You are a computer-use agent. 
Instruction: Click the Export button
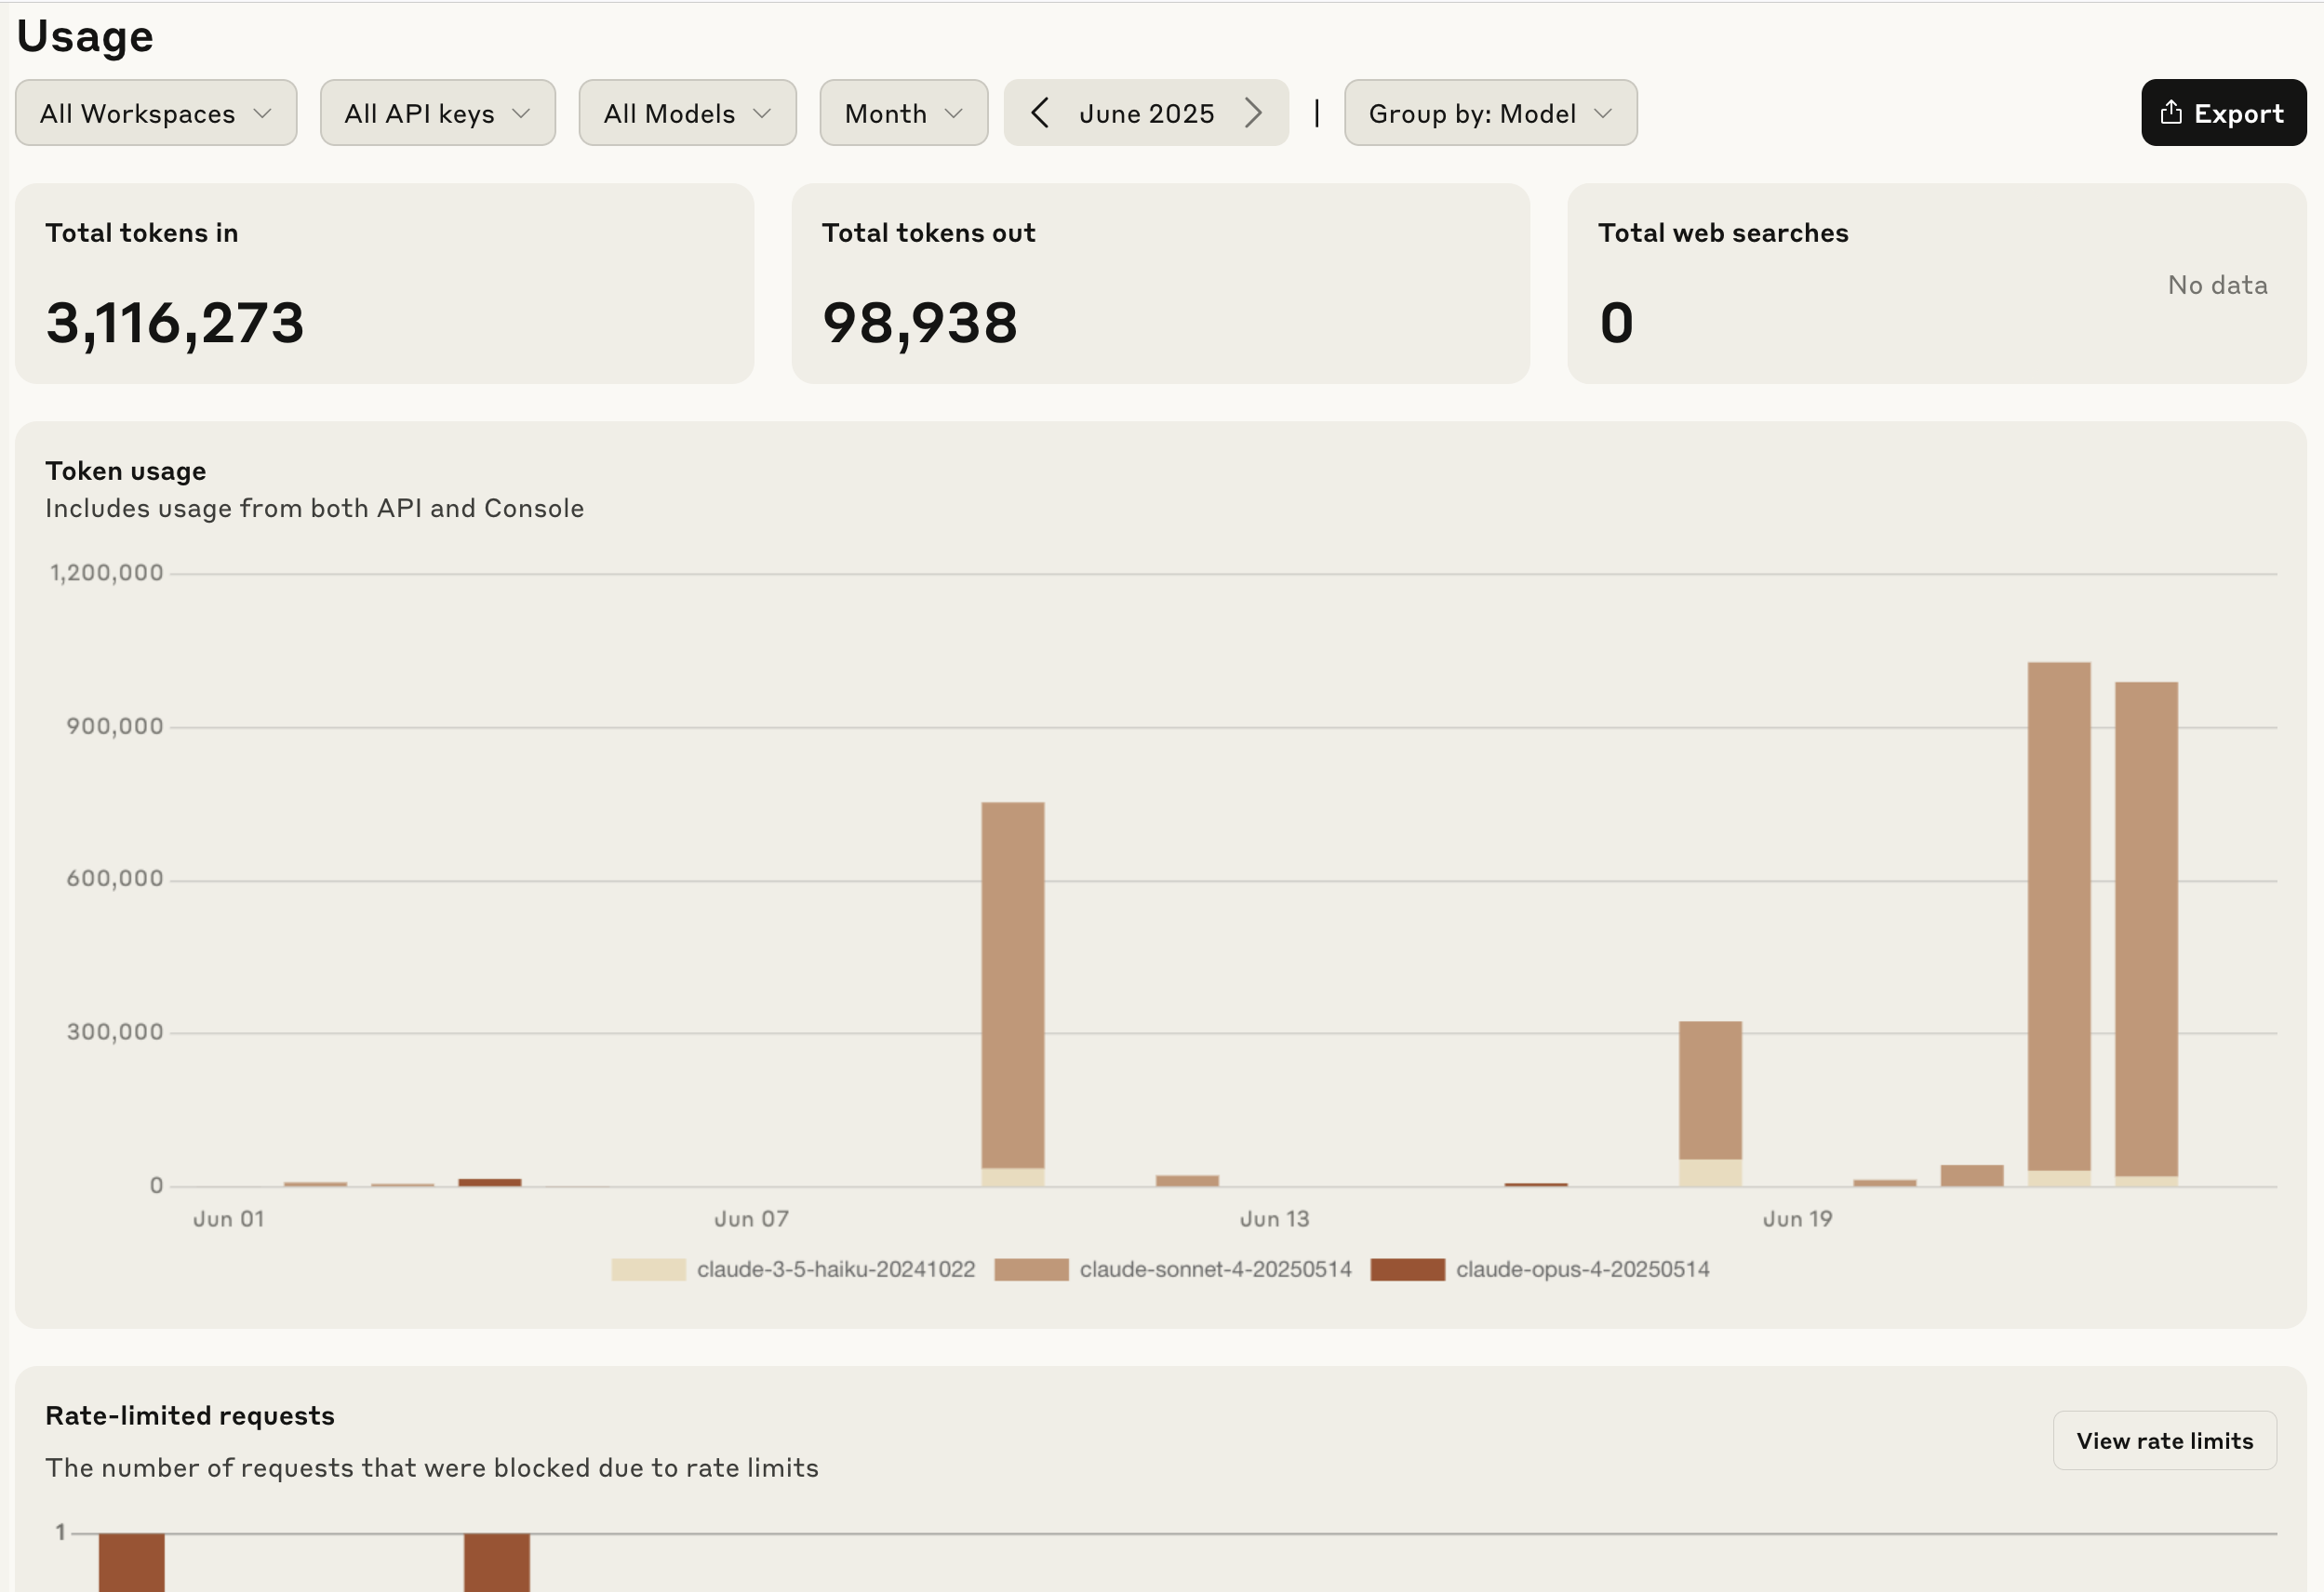[x=2223, y=113]
